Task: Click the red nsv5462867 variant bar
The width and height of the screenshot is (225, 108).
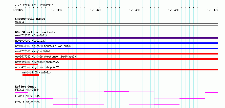Action: point(116,70)
